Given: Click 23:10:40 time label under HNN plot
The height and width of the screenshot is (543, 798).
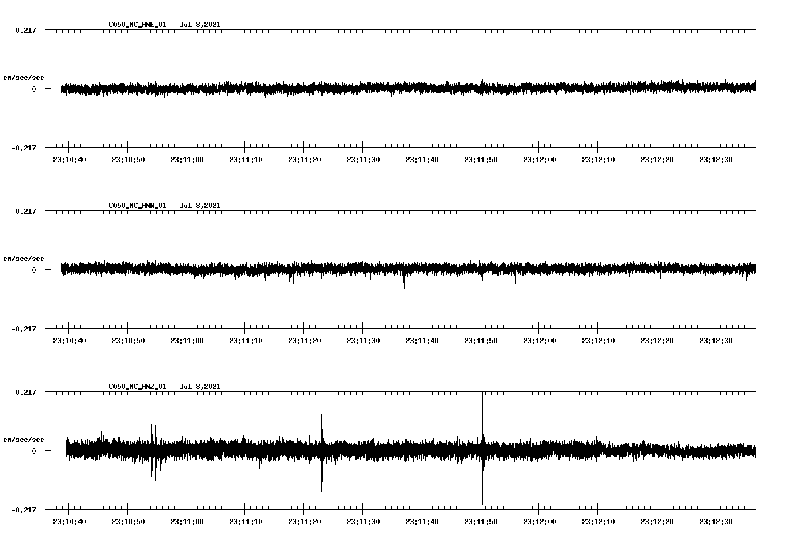Looking at the screenshot, I should tap(69, 340).
